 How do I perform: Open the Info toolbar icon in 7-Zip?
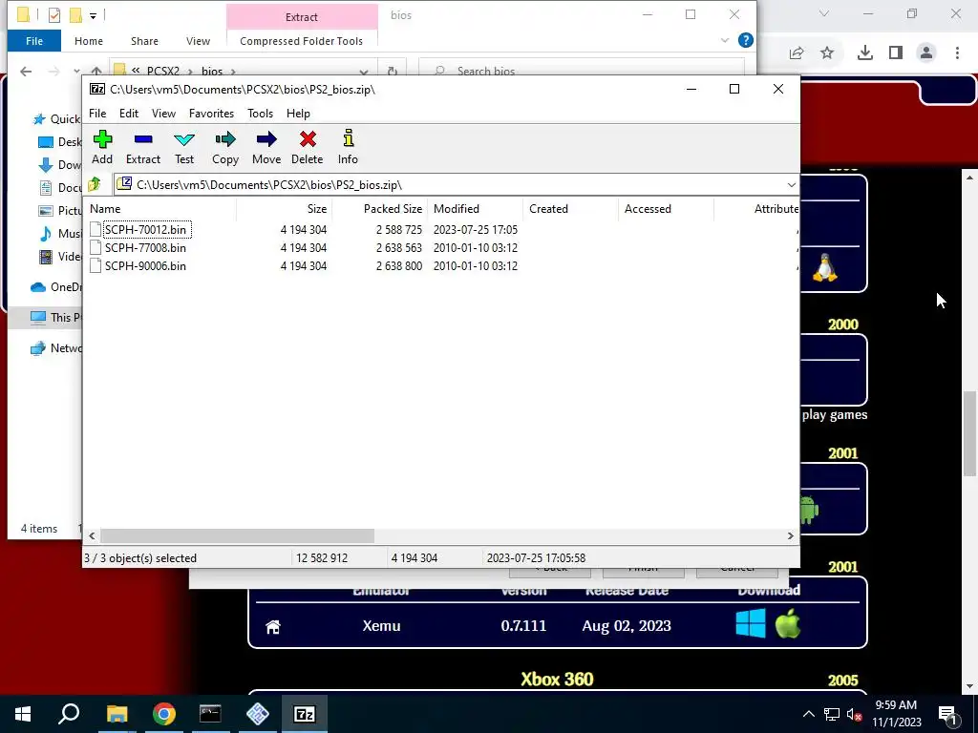pos(348,148)
